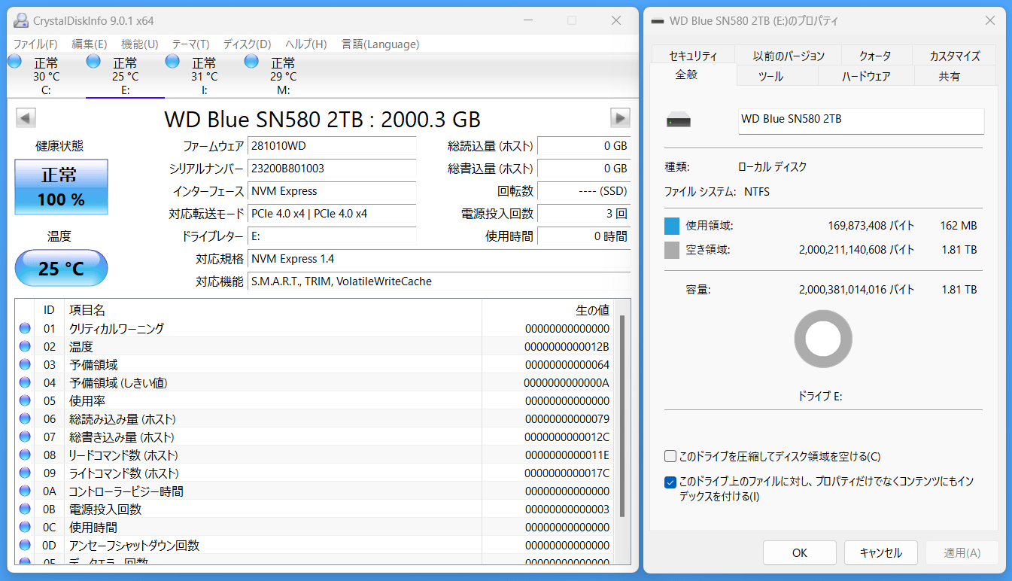The image size is (1012, 581).
Task: Toggle index file contents checkbox
Action: coord(670,482)
